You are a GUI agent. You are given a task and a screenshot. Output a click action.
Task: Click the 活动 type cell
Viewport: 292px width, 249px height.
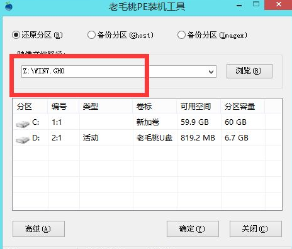[91, 138]
